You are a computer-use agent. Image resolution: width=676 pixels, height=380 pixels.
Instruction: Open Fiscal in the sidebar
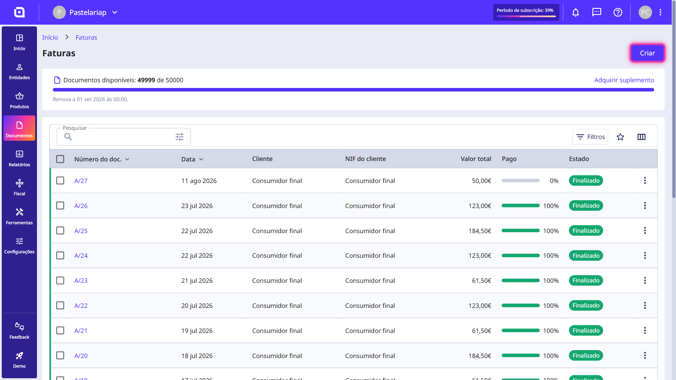pyautogui.click(x=19, y=187)
